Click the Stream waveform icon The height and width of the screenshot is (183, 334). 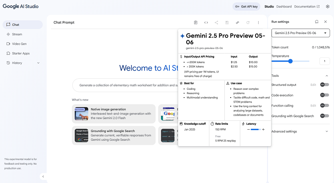[8, 34]
